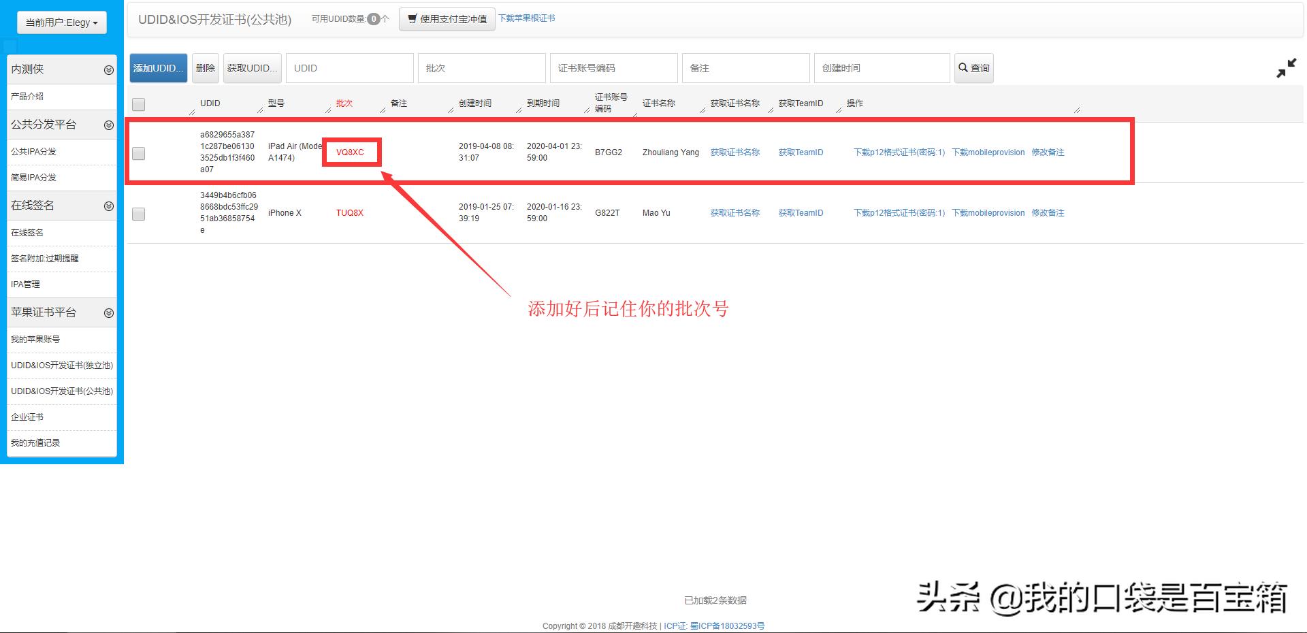Download the p12 certificate for account B7GG2
1307x633 pixels.
point(899,152)
